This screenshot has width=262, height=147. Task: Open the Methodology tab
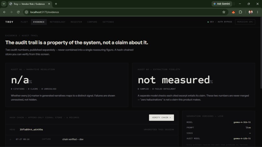point(58,22)
